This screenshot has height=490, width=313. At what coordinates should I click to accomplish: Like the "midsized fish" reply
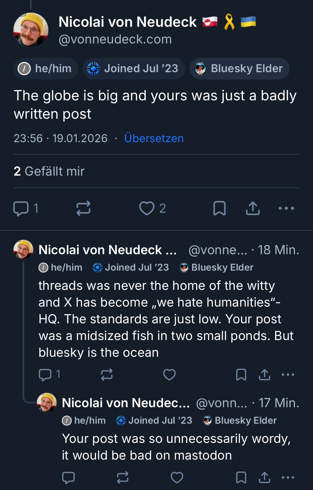[x=169, y=375]
